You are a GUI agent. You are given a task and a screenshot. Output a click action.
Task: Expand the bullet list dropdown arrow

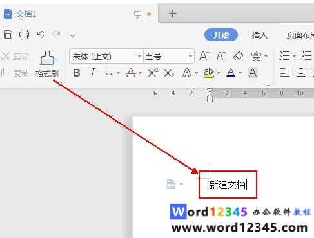click(295, 56)
